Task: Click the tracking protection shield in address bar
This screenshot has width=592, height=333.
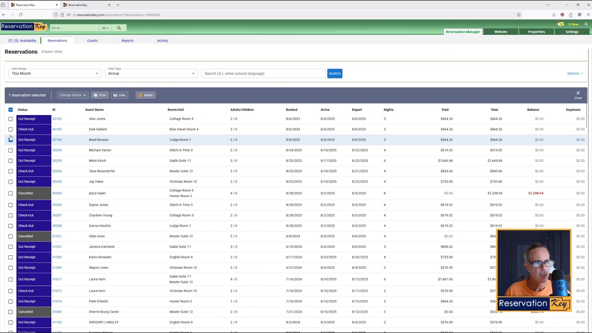Action: 56,15
